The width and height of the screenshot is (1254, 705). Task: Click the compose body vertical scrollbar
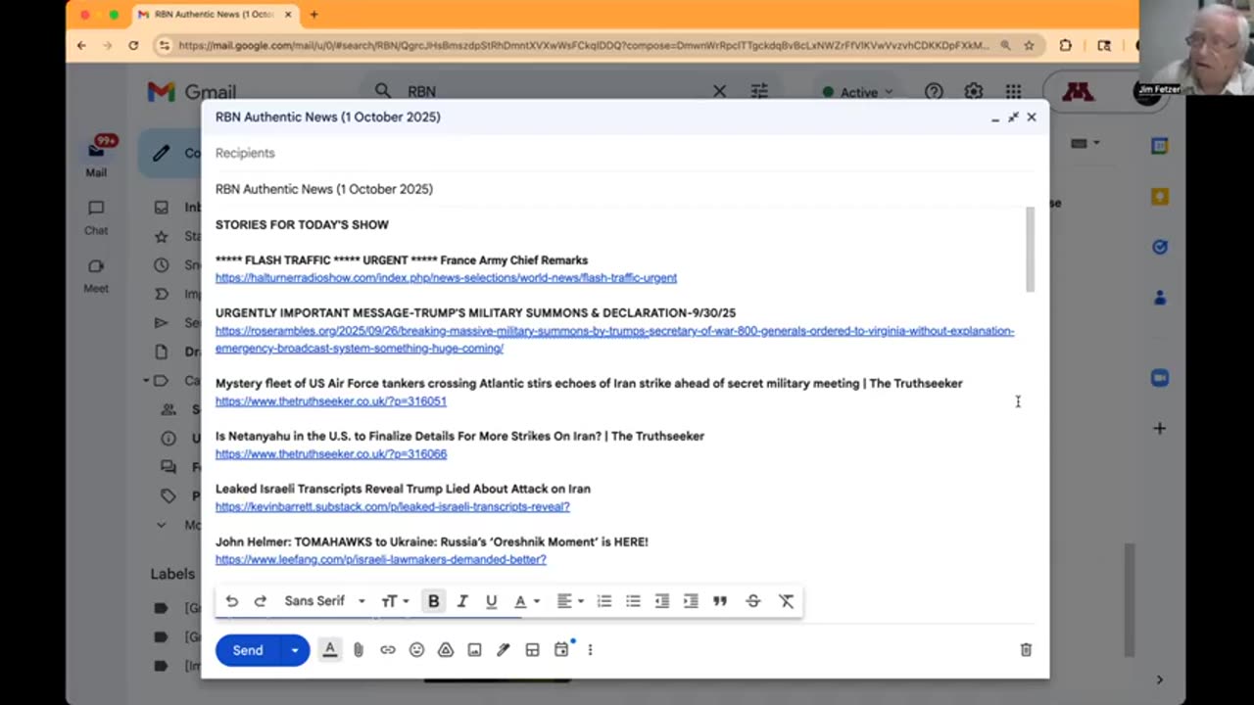(1029, 249)
